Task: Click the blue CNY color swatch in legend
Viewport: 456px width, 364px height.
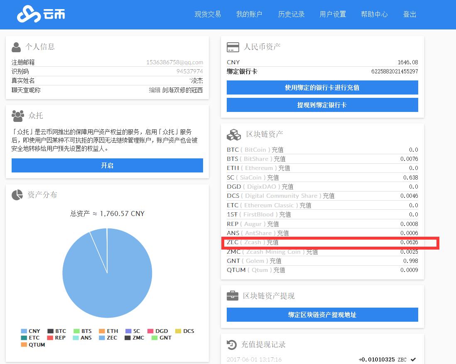Action: (x=24, y=331)
